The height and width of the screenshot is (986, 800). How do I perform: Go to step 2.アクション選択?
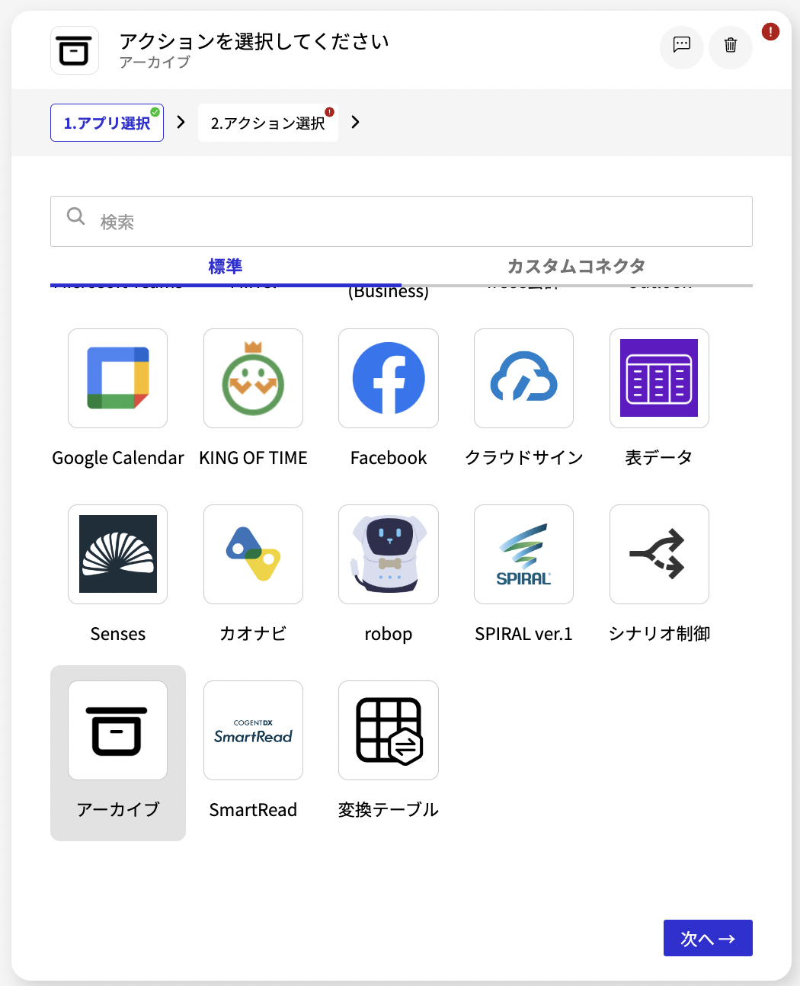268,123
